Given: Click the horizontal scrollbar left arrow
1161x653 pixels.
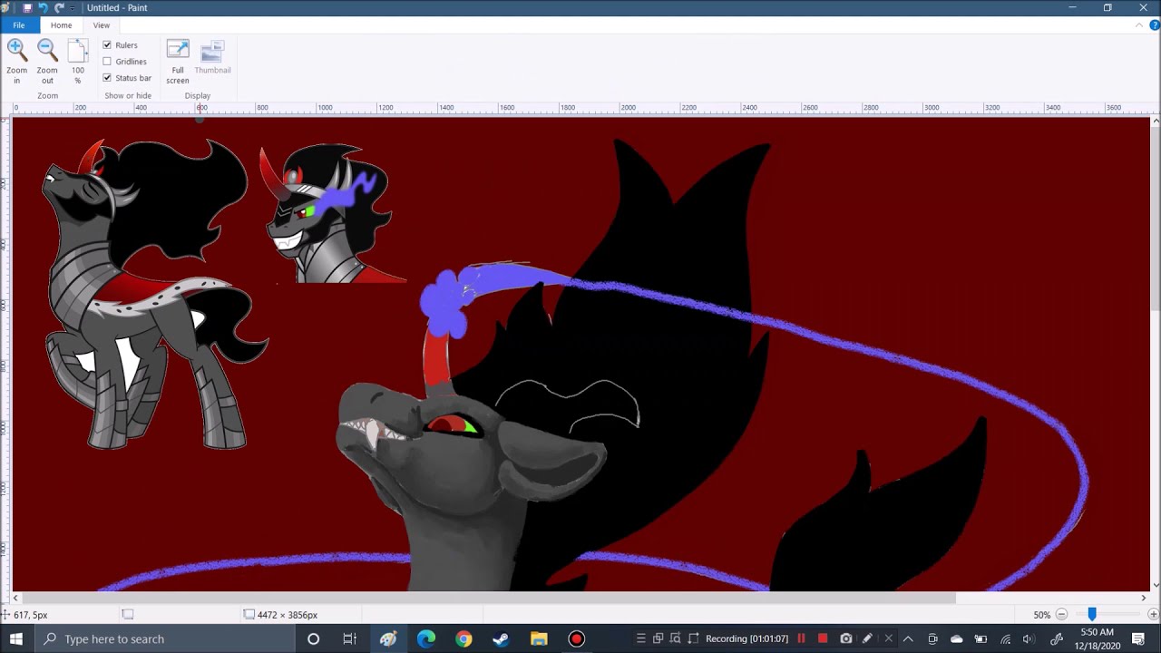Looking at the screenshot, I should (x=15, y=598).
